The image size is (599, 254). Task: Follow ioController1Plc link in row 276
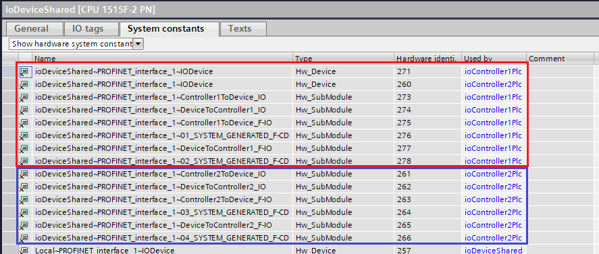[493, 135]
